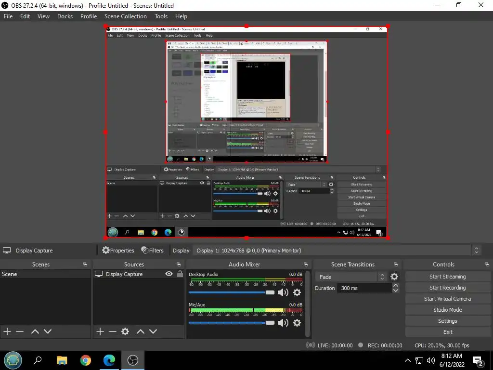The image size is (493, 370).
Task: Open Fade transition properties gear
Action: point(394,277)
